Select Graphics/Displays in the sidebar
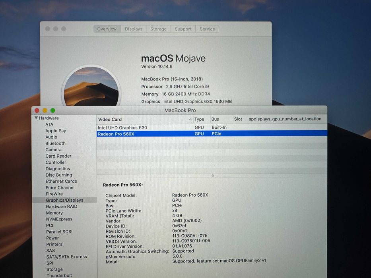 64,200
